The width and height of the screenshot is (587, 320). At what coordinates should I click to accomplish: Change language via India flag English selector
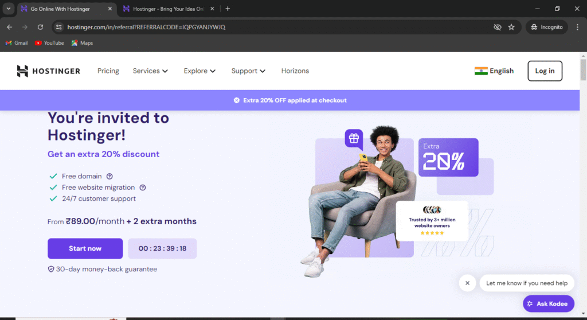pos(494,71)
